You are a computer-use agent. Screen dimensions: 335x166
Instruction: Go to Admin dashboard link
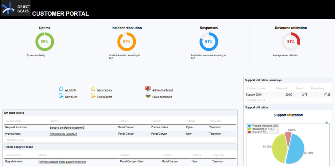coord(163,90)
